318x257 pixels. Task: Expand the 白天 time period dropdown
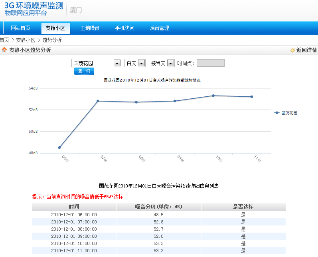point(141,63)
